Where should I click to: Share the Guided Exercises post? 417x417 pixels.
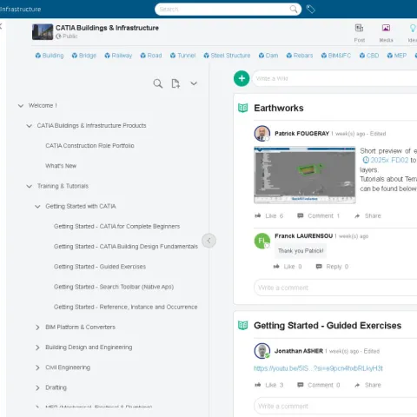click(367, 385)
